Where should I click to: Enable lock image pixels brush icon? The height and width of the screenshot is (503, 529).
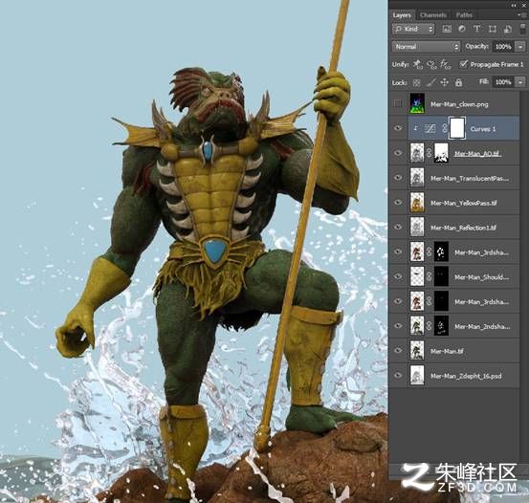[x=430, y=82]
